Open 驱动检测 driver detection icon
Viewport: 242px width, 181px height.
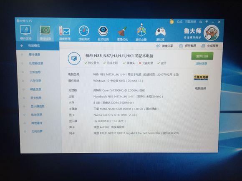coord(103,33)
